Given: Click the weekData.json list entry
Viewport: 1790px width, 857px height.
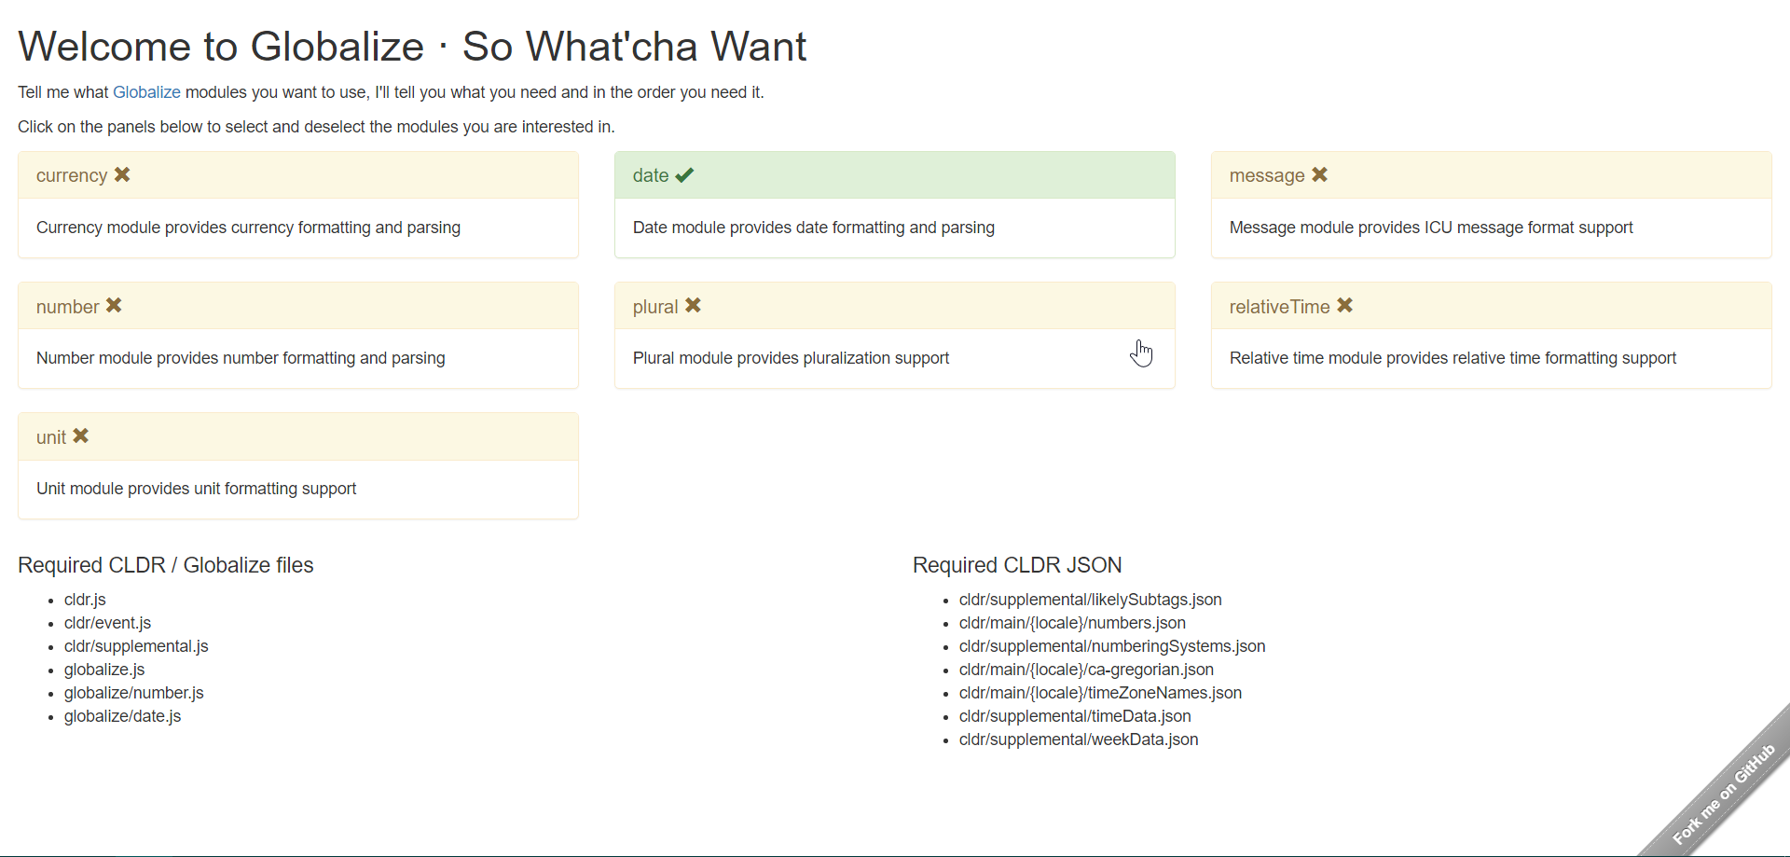Looking at the screenshot, I should pos(1079,740).
